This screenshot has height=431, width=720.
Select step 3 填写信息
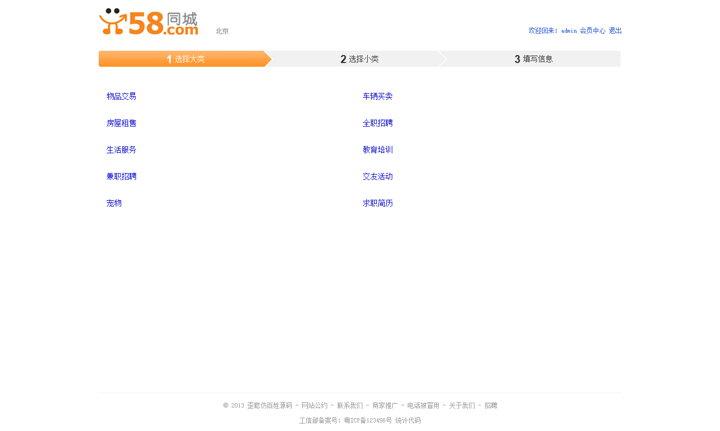tap(533, 59)
